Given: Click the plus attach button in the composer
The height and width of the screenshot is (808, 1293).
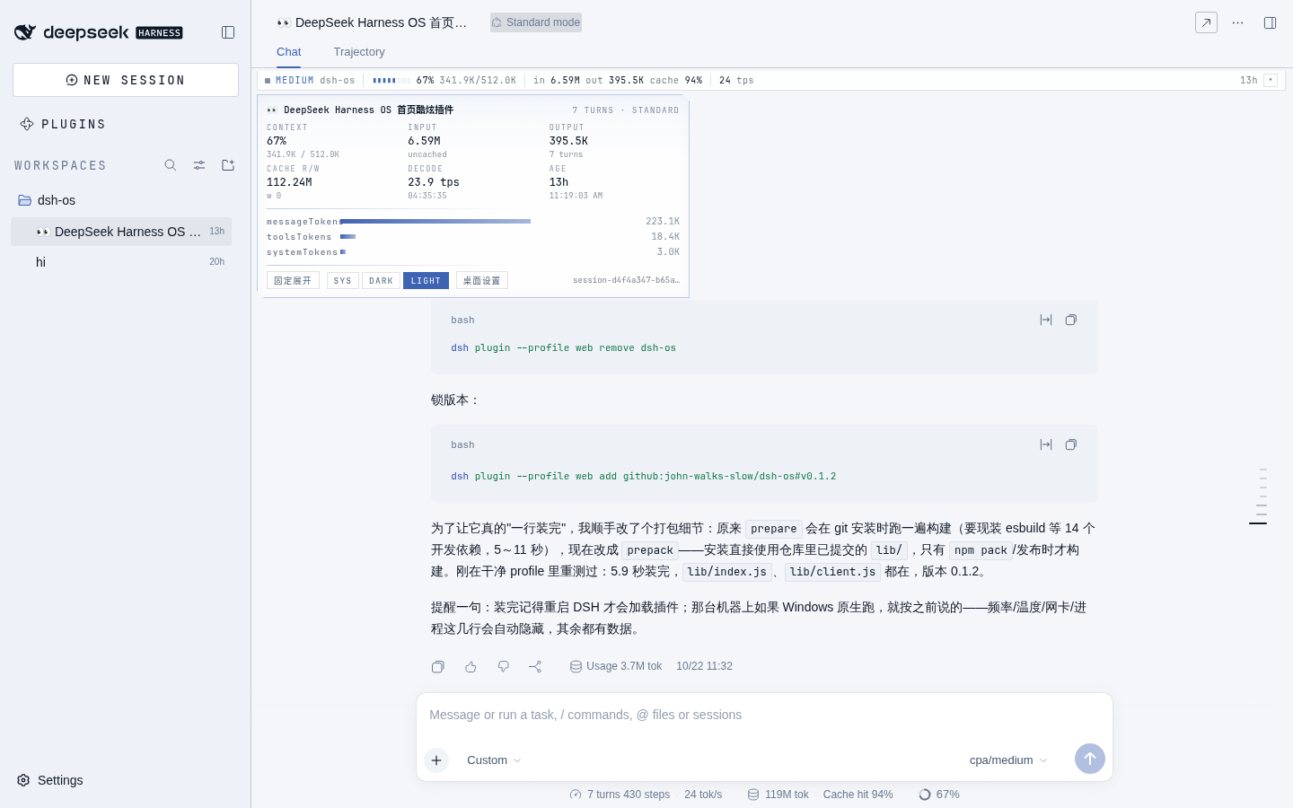Looking at the screenshot, I should click(x=436, y=760).
